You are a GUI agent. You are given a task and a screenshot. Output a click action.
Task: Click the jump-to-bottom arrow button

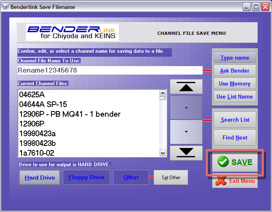[x=186, y=152]
